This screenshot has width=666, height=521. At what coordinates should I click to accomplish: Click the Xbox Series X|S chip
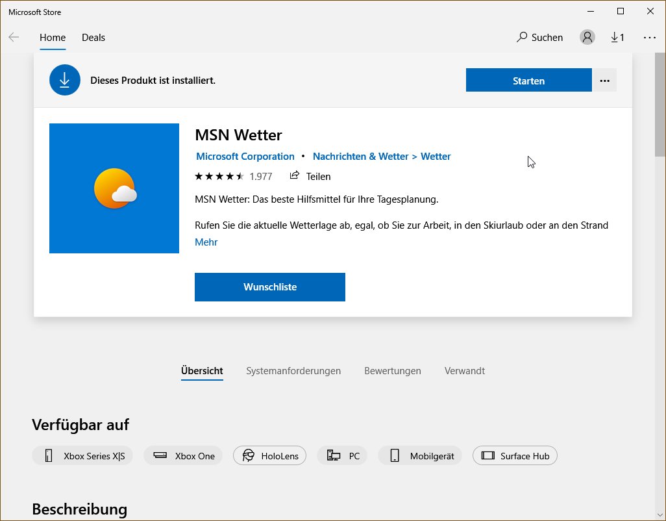(82, 456)
